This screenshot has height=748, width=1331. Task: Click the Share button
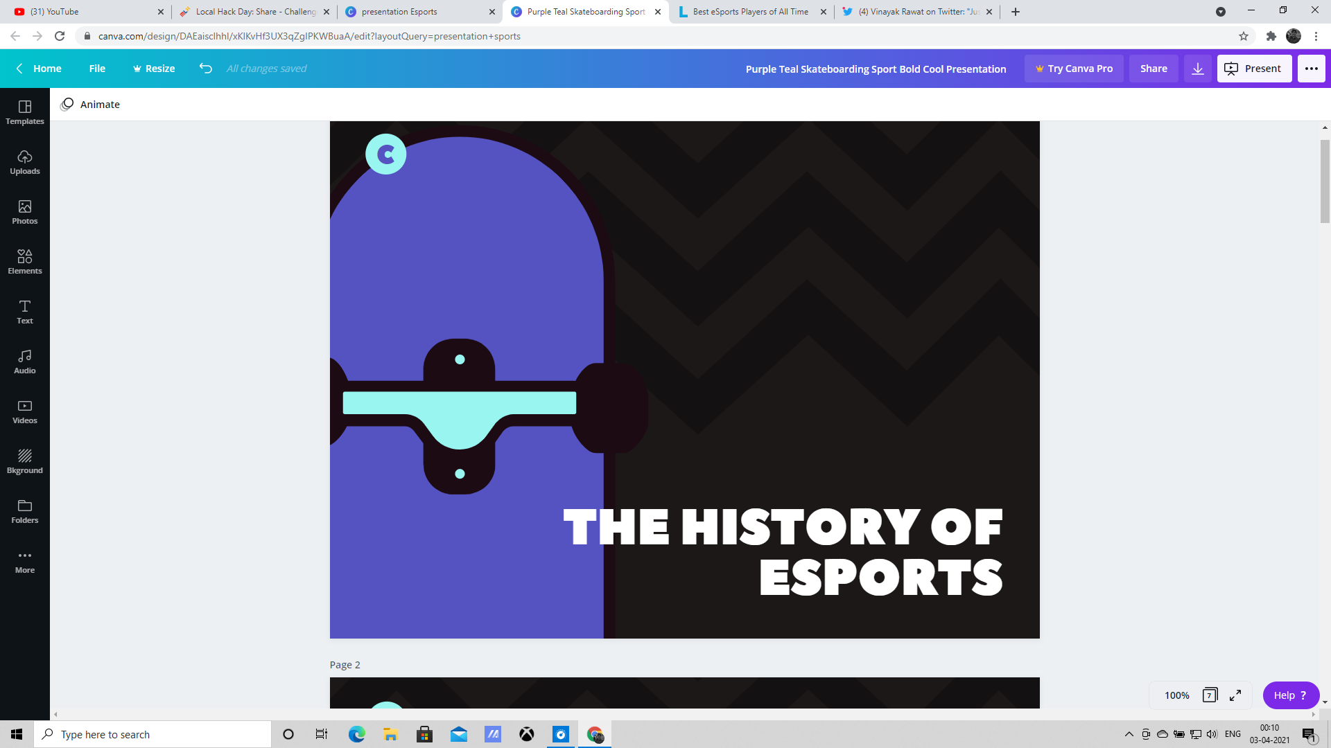(1154, 69)
